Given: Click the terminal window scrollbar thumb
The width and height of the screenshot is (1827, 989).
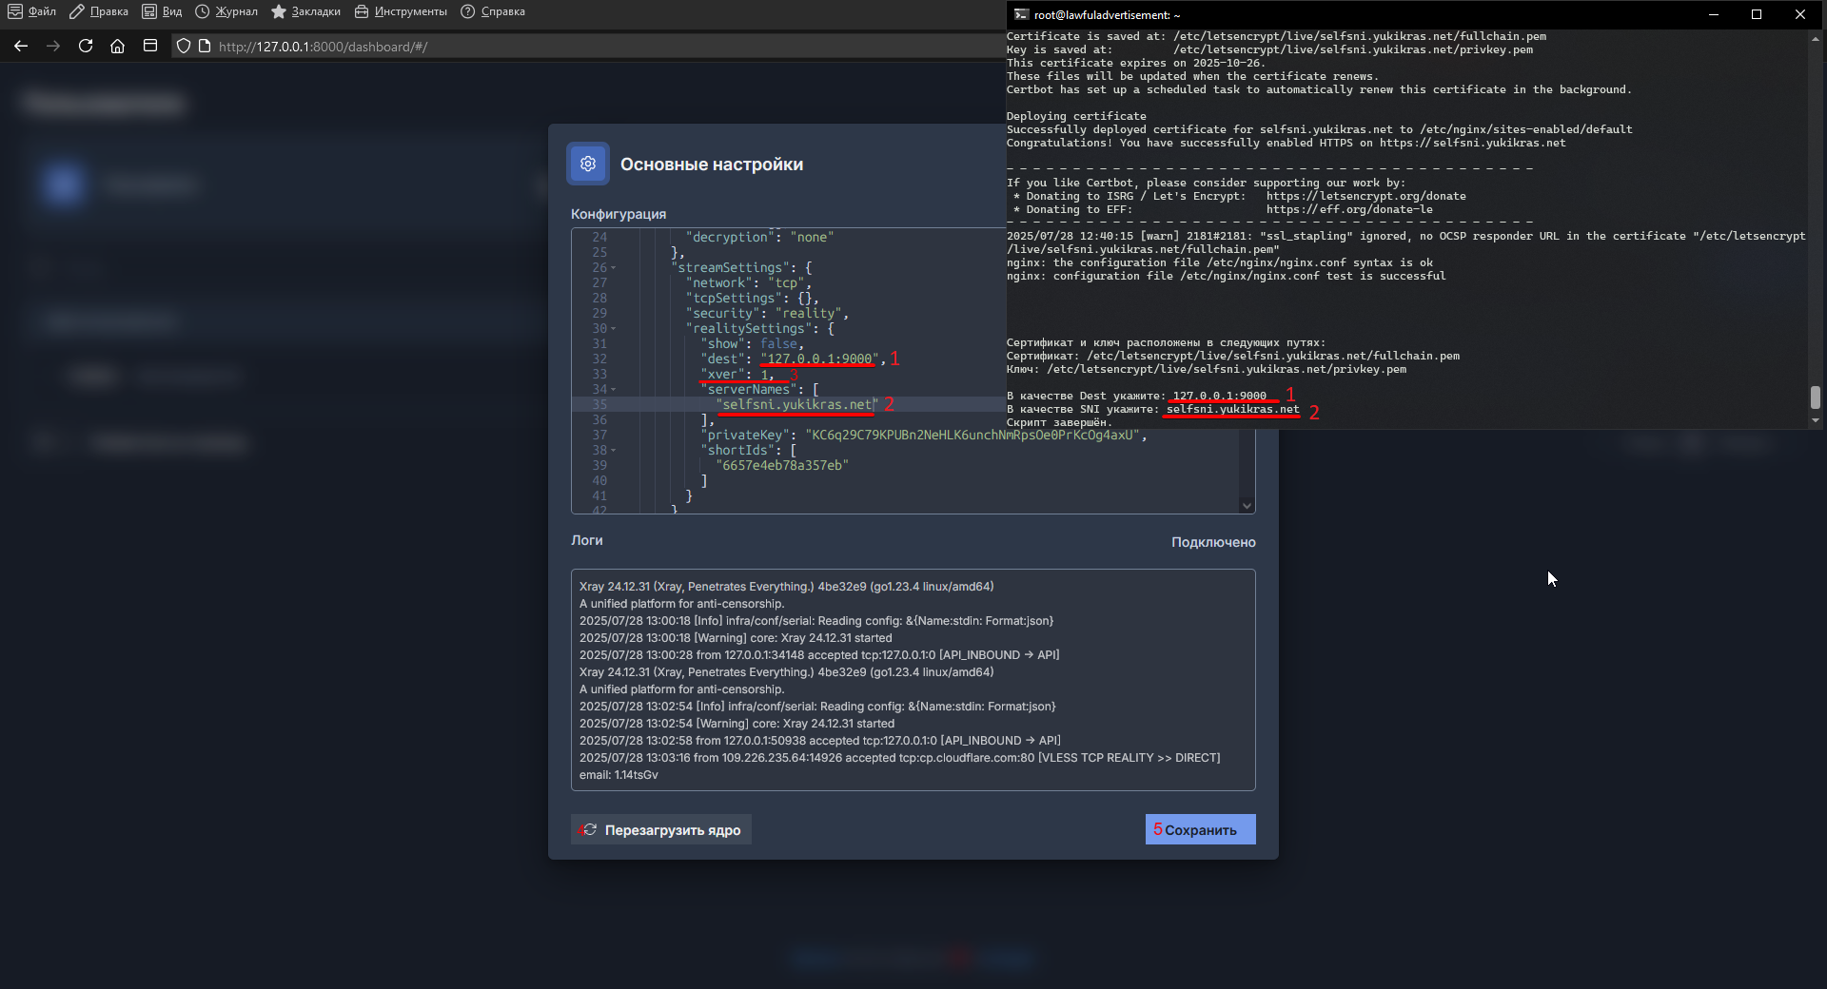Looking at the screenshot, I should (x=1815, y=396).
